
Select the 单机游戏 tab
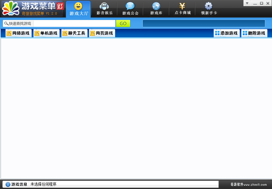pyautogui.click(x=46, y=33)
